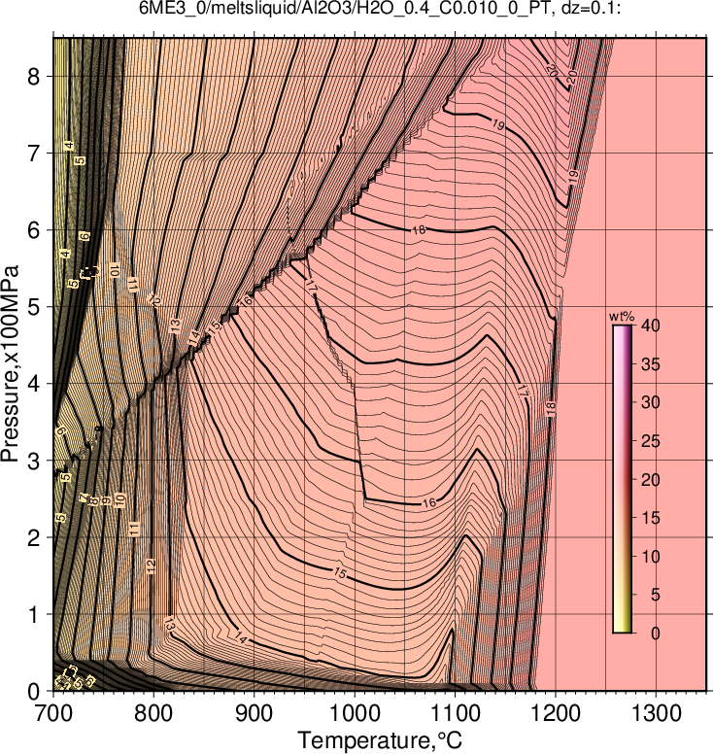
Task: Pick colorbar scale value 30
Action: 650,402
